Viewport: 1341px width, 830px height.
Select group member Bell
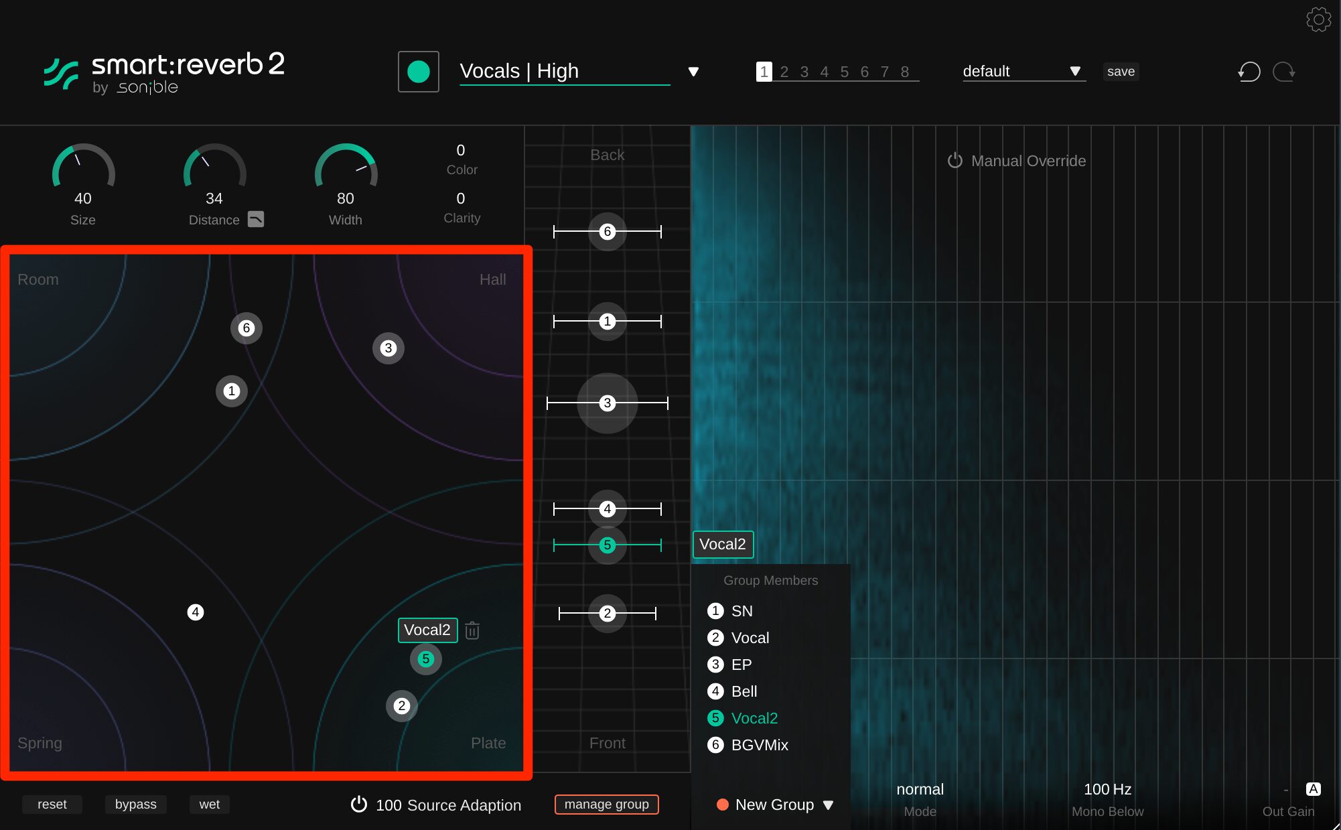pyautogui.click(x=732, y=691)
